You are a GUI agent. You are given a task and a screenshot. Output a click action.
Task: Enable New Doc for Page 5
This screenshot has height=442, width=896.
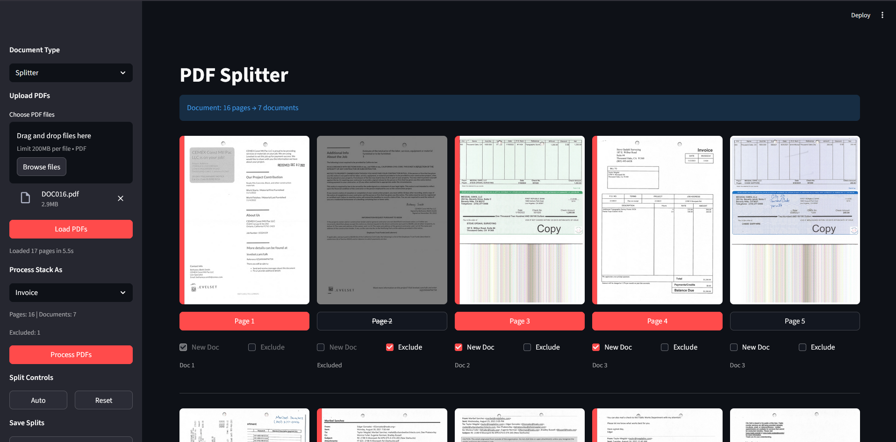733,347
